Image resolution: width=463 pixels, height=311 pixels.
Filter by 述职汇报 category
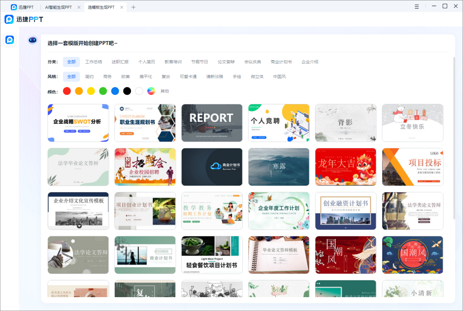(120, 62)
